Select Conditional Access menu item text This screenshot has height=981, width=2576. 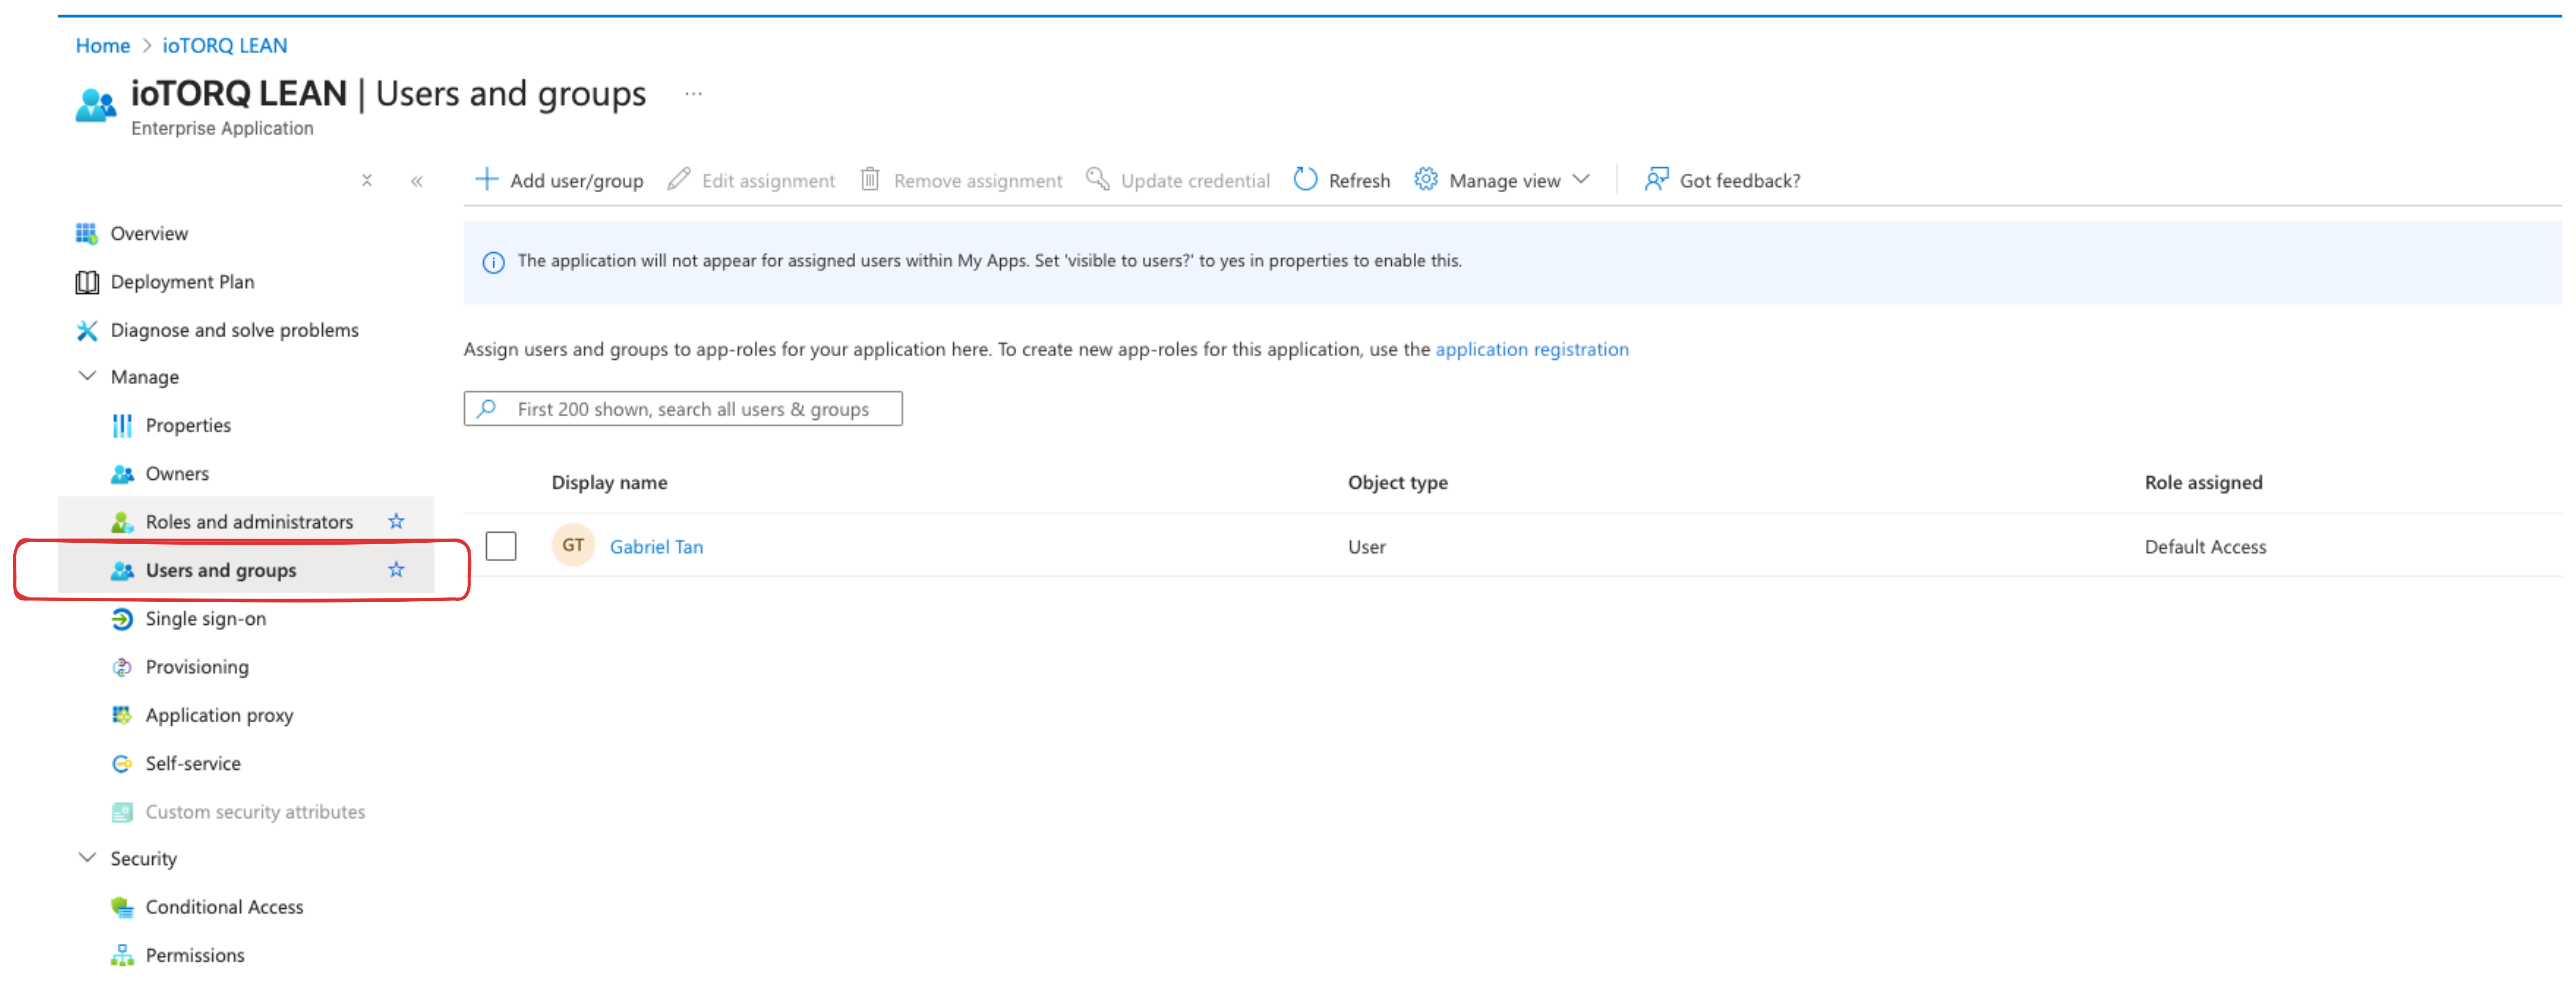[224, 907]
